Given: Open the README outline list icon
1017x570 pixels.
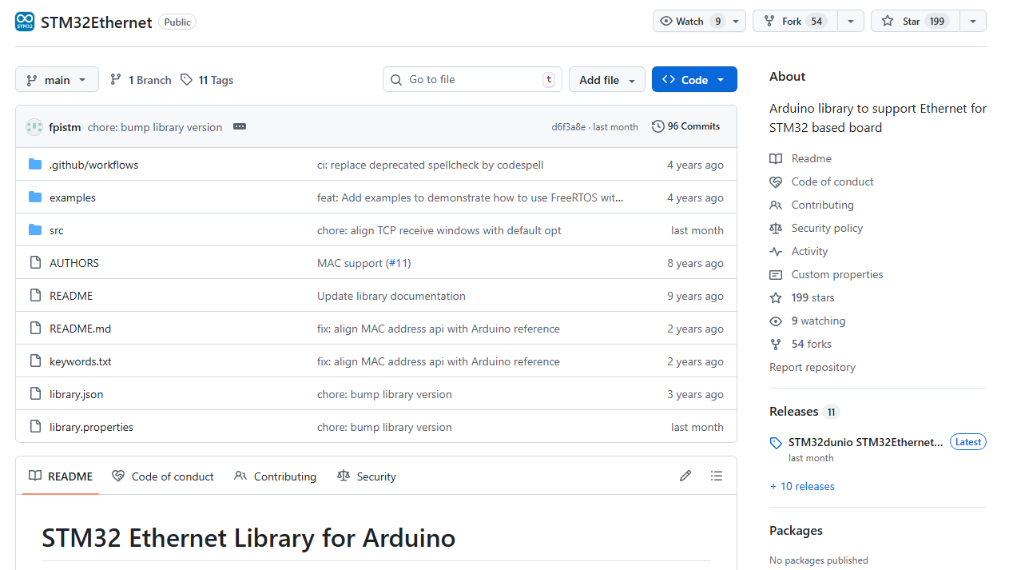Looking at the screenshot, I should tap(717, 476).
